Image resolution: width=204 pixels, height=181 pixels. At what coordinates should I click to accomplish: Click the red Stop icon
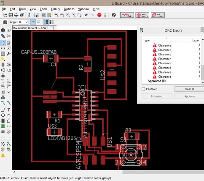point(99,15)
